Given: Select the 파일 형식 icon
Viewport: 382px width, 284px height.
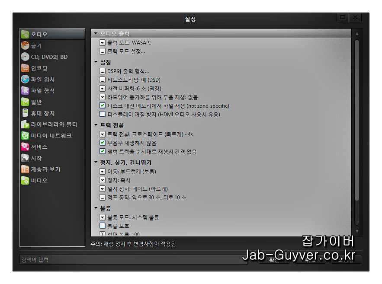Looking at the screenshot, I should tap(25, 90).
